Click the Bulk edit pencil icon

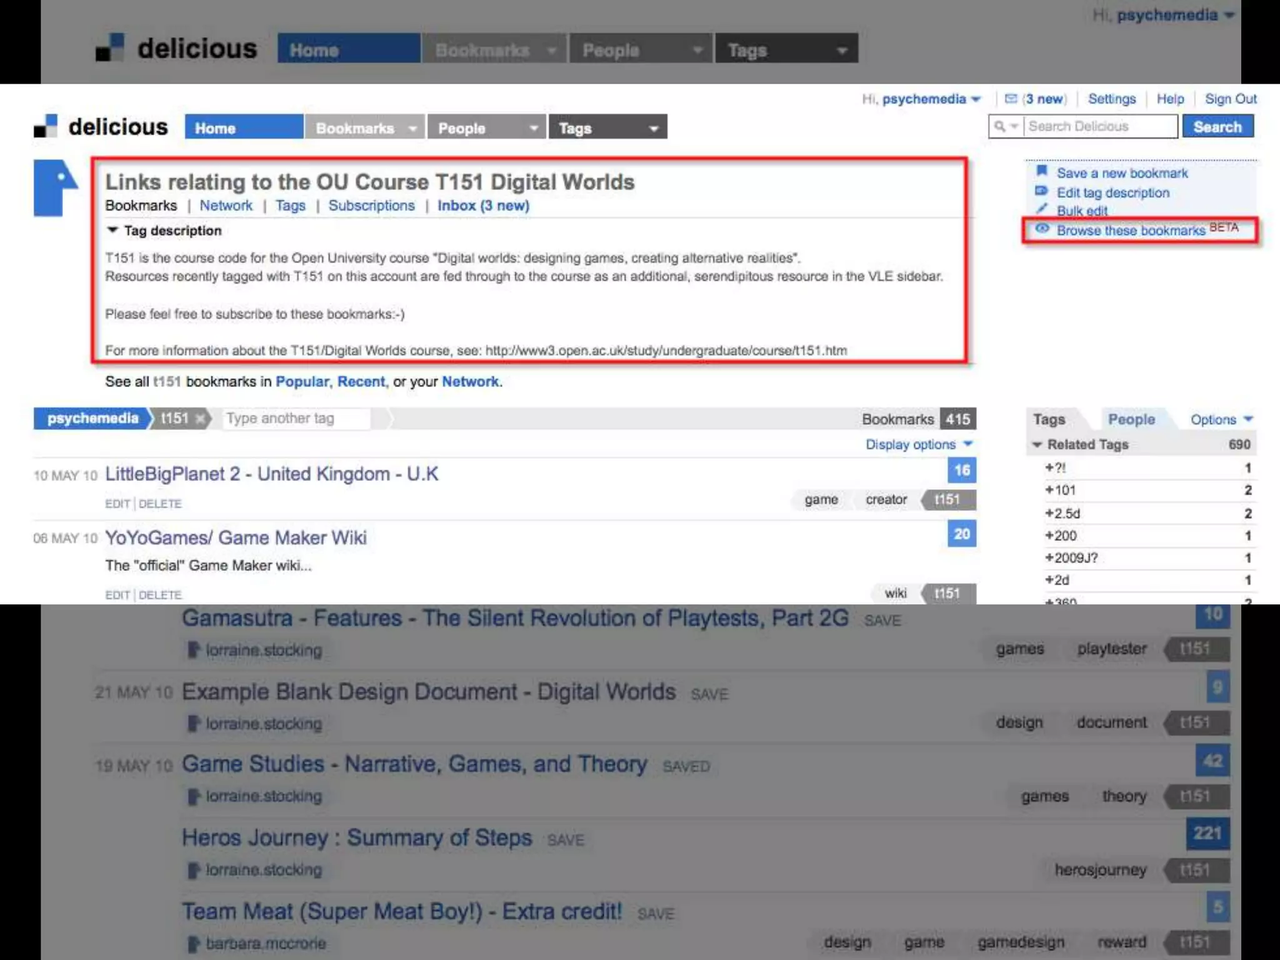coord(1041,209)
